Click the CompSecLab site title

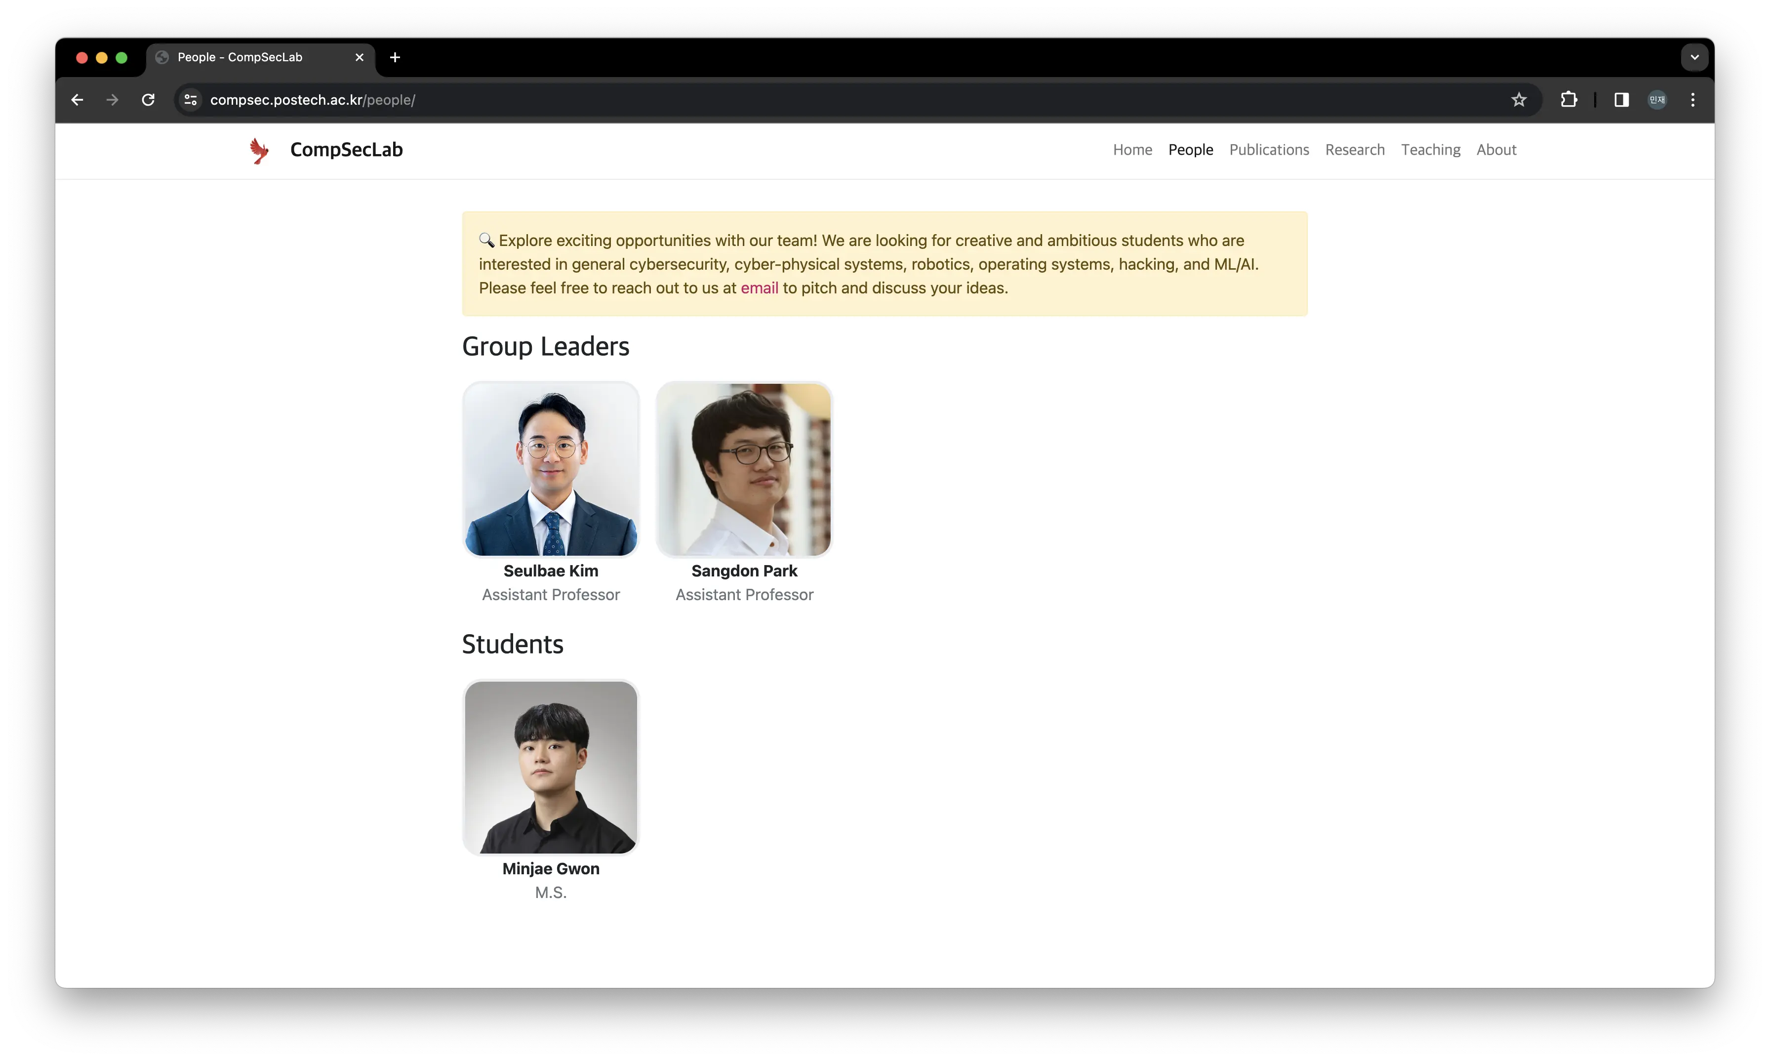[346, 150]
